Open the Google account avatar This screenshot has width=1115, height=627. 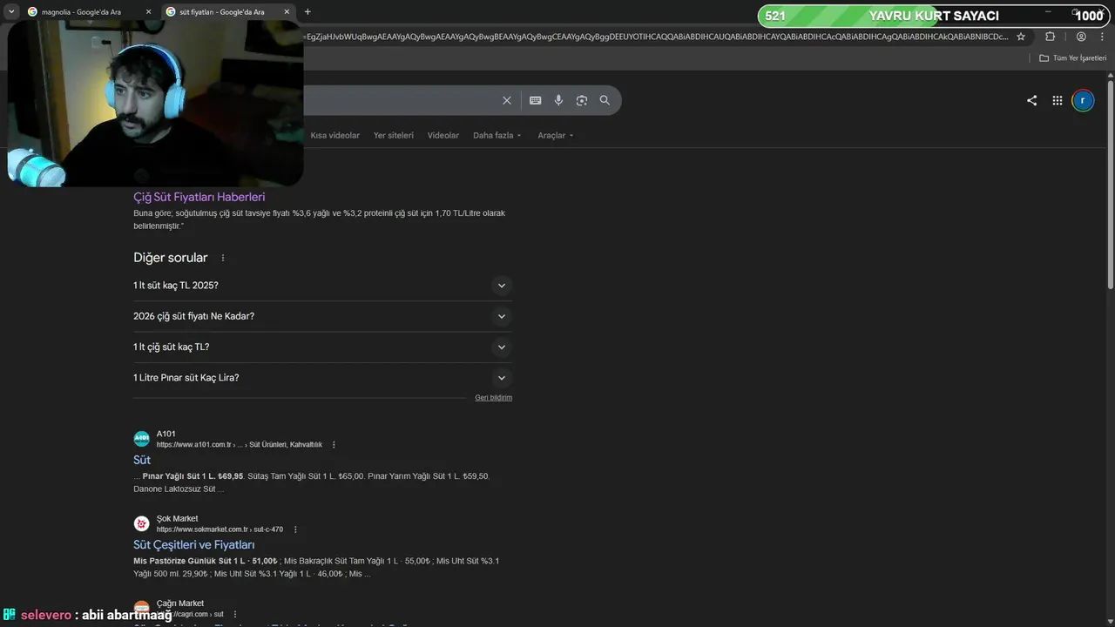click(1083, 100)
